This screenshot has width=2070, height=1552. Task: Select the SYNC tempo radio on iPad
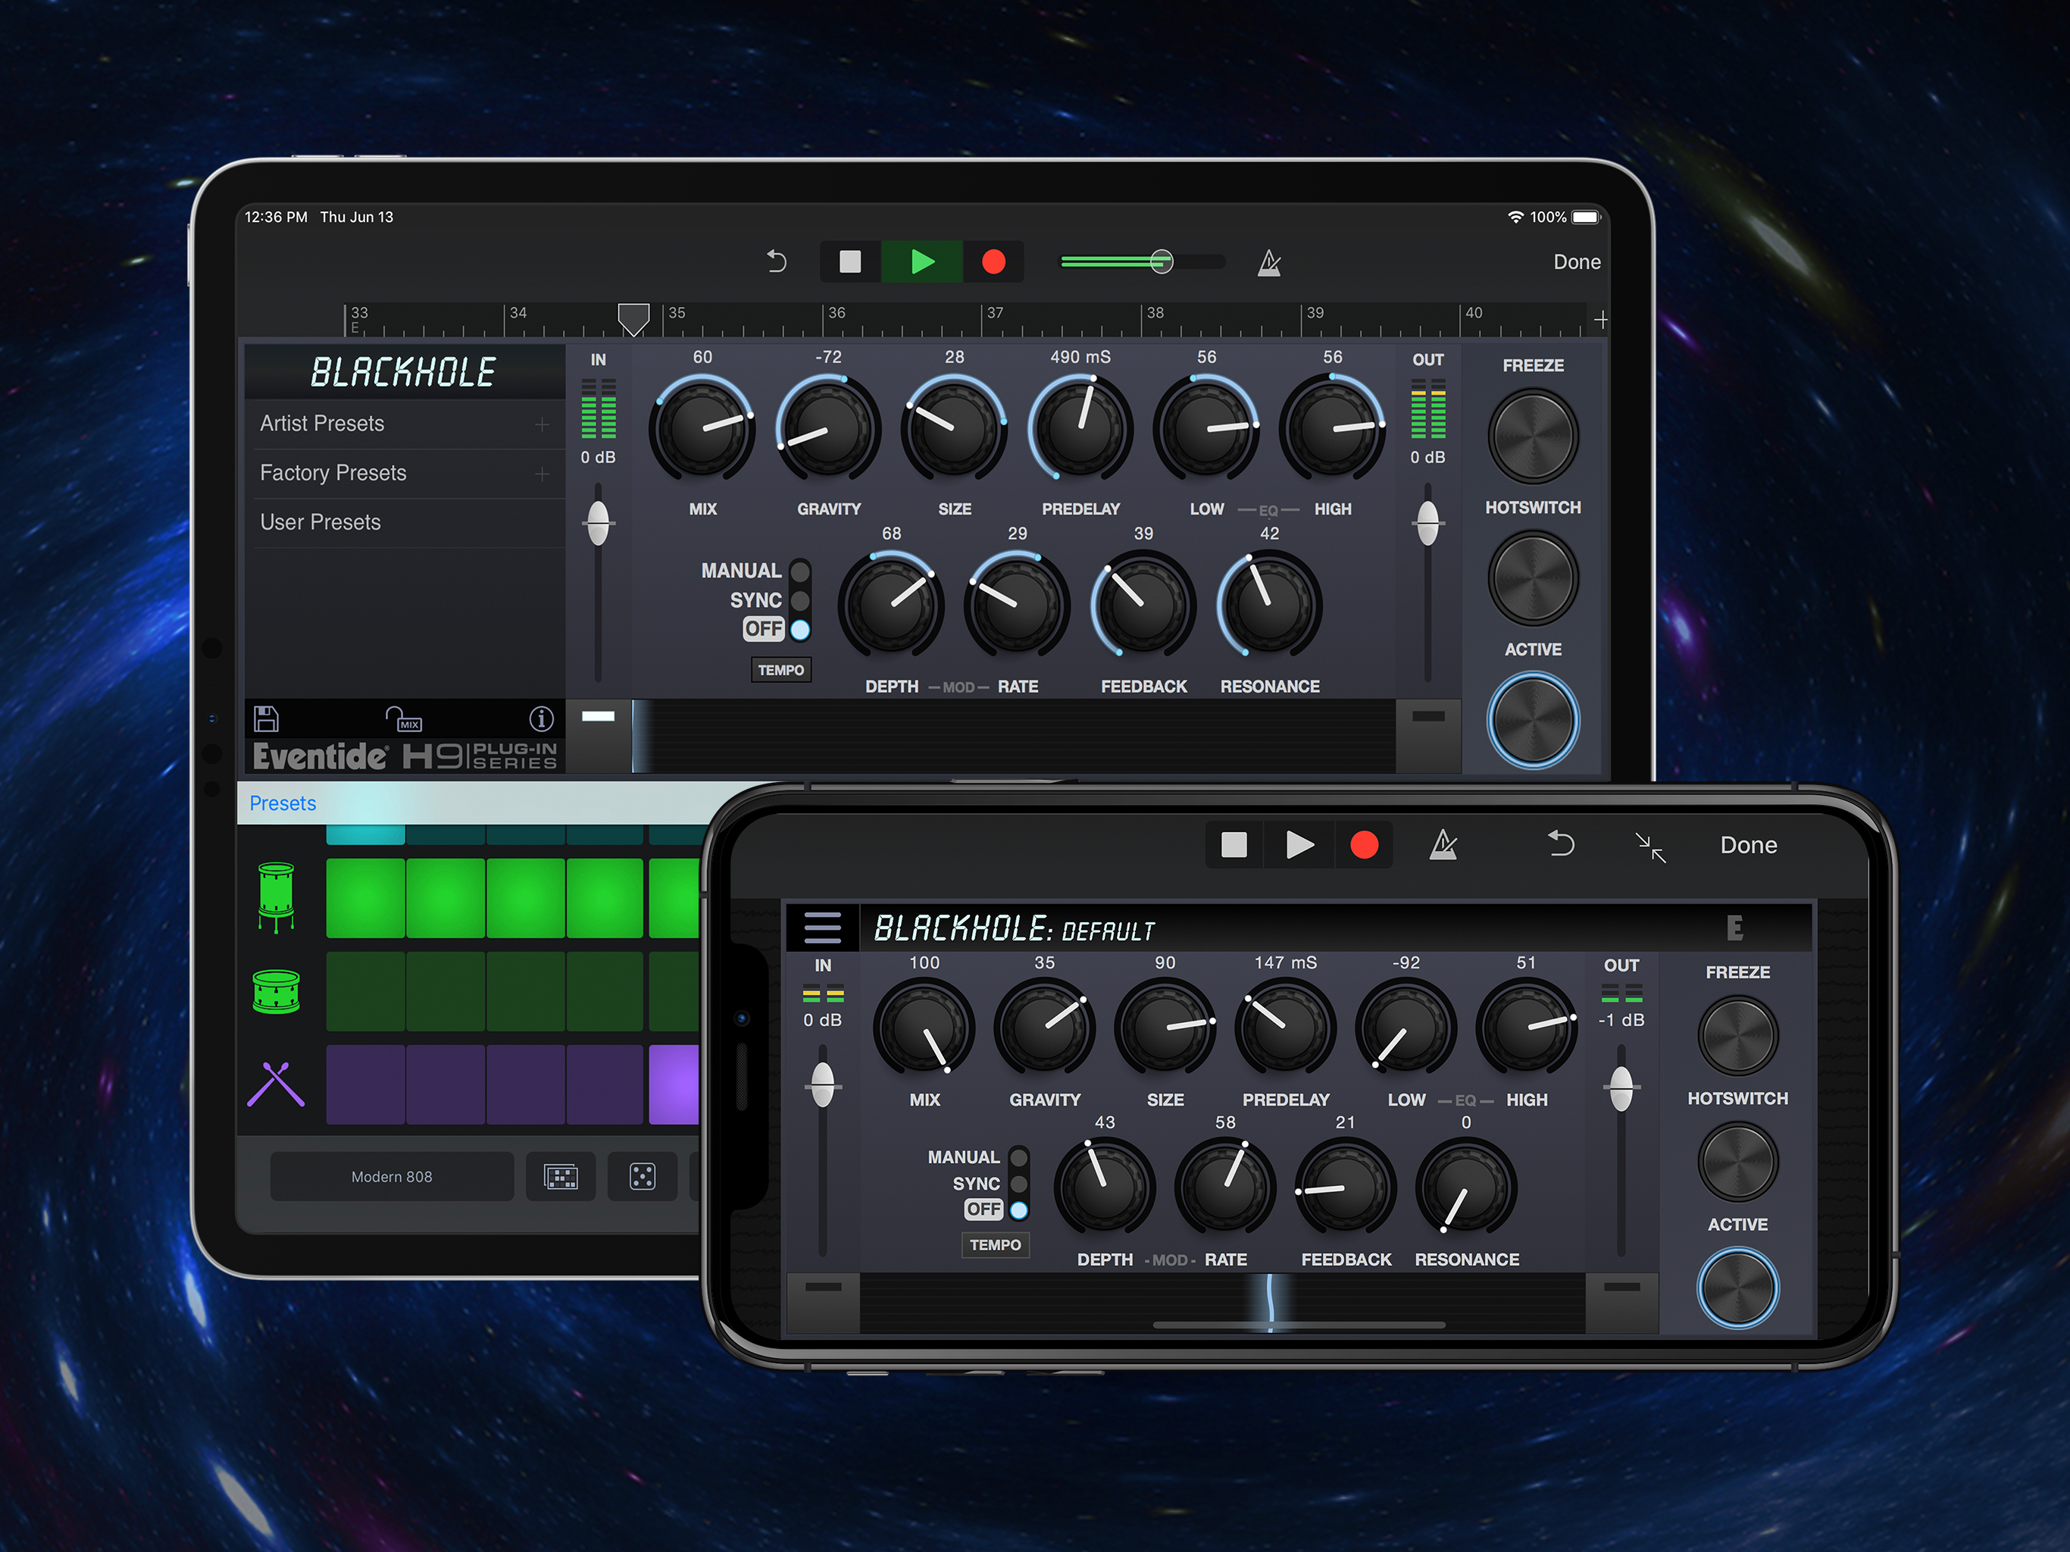pos(800,600)
